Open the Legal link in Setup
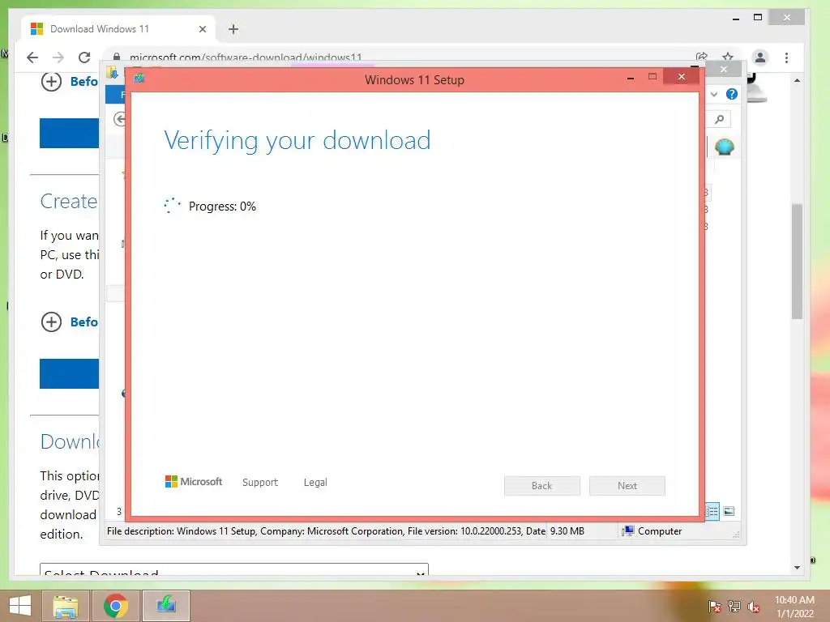 click(315, 483)
